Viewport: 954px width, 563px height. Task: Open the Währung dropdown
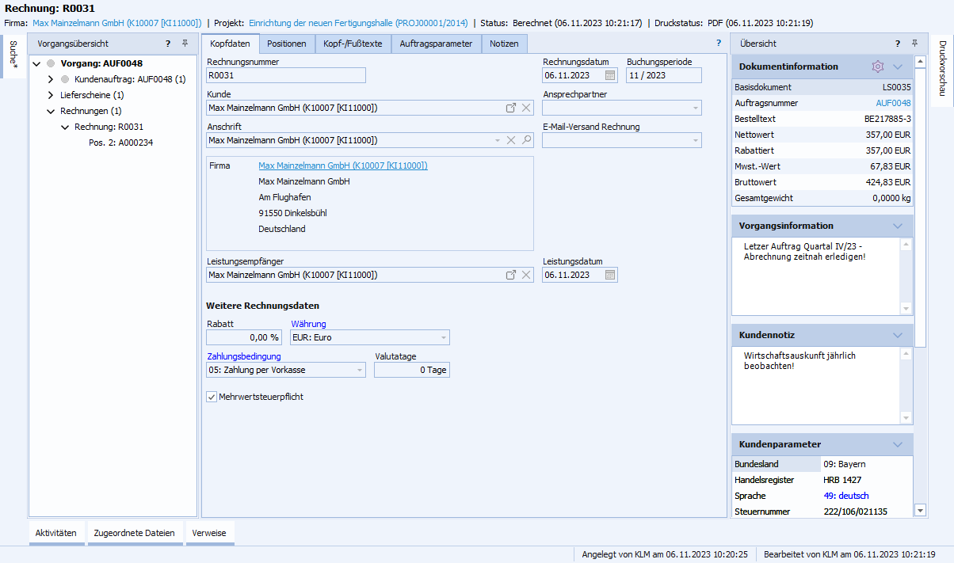click(x=443, y=338)
